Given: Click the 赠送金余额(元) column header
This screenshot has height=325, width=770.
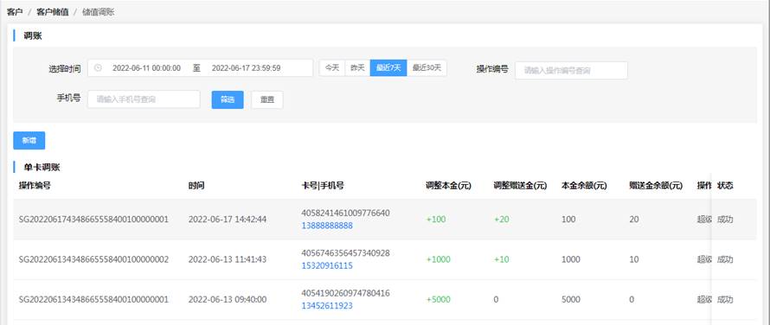Looking at the screenshot, I should [x=656, y=186].
